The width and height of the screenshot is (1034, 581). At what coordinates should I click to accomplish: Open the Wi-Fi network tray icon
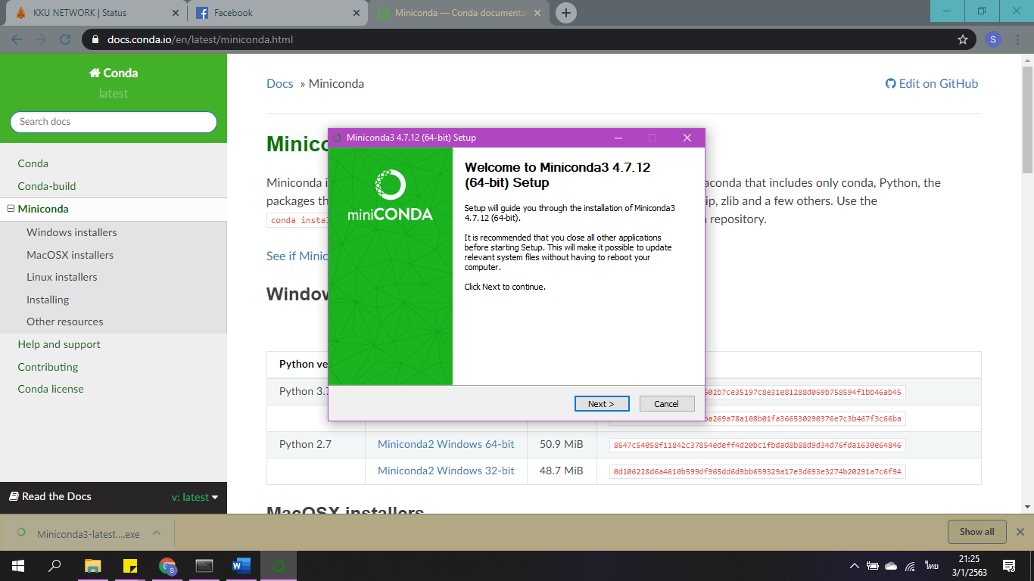(x=911, y=565)
